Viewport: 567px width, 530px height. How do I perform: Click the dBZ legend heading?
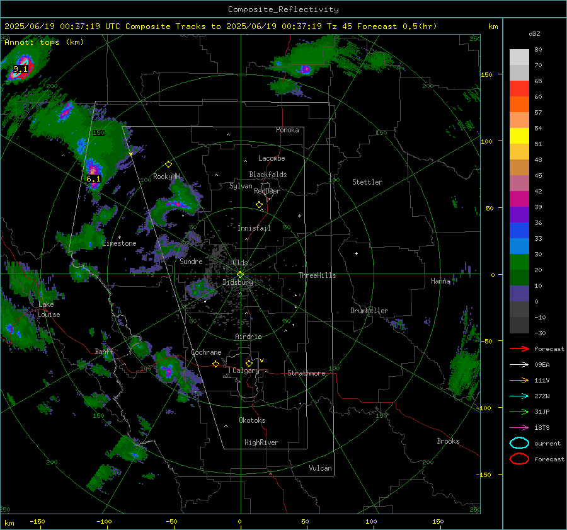[534, 33]
